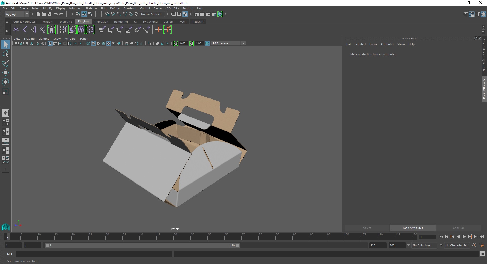
Task: Click the Create Lattice shelf icon
Action: (81, 30)
